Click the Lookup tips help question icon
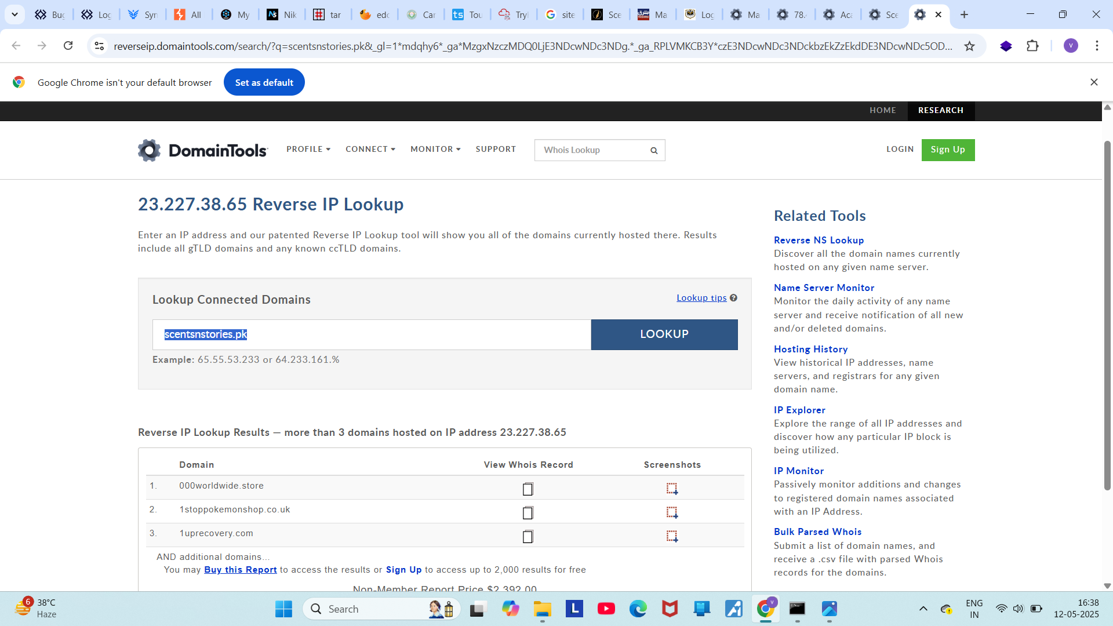The height and width of the screenshot is (626, 1113). (x=733, y=298)
